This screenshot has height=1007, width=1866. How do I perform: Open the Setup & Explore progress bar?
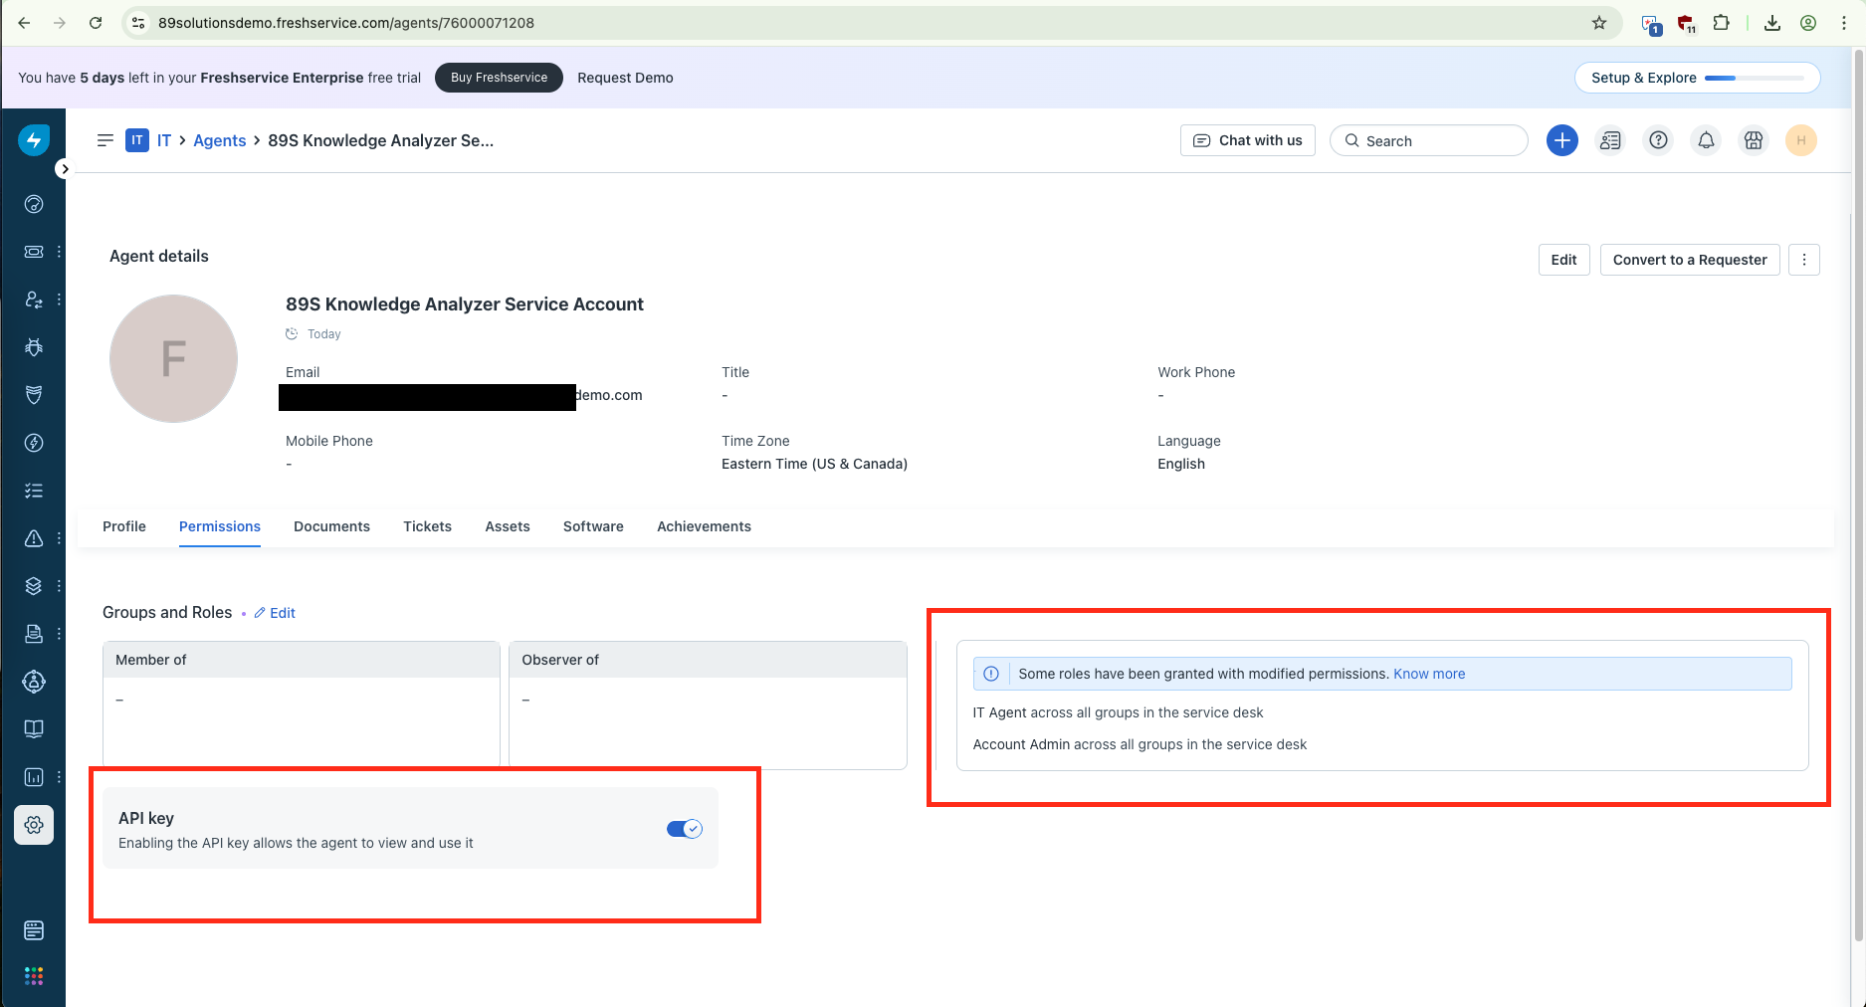[x=1698, y=78]
